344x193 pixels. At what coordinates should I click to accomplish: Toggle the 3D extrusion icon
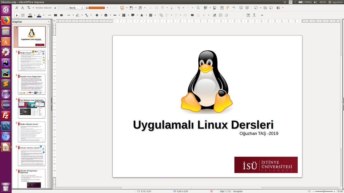click(x=226, y=15)
